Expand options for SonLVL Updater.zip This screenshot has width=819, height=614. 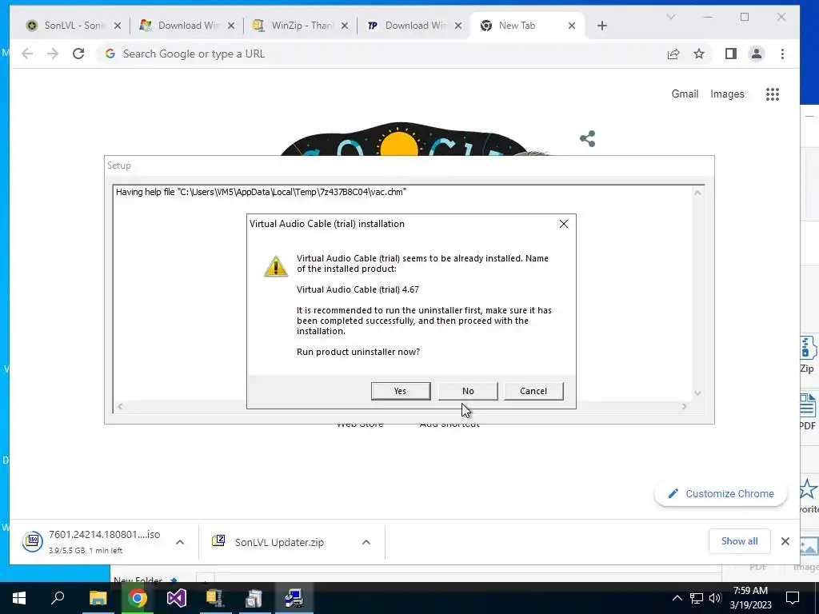366,542
